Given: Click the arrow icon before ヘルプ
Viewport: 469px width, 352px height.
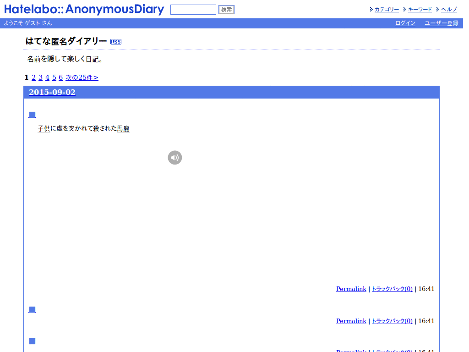Looking at the screenshot, I should pos(437,9).
